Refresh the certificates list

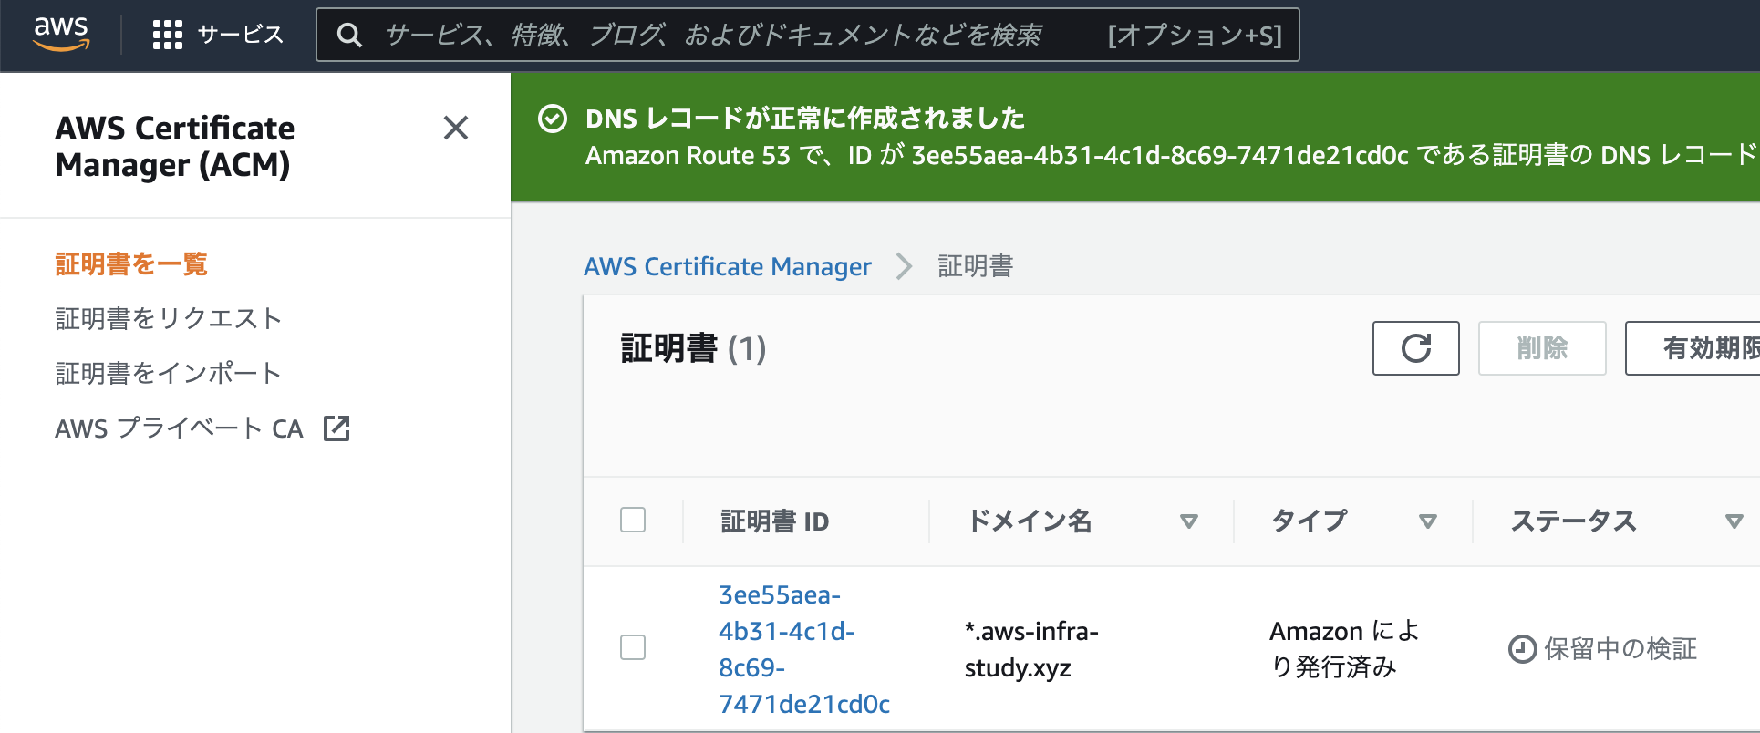pos(1416,348)
